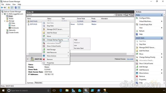
Task: Click the DHCP-NUG role icon in list
Action: coord(28,21)
